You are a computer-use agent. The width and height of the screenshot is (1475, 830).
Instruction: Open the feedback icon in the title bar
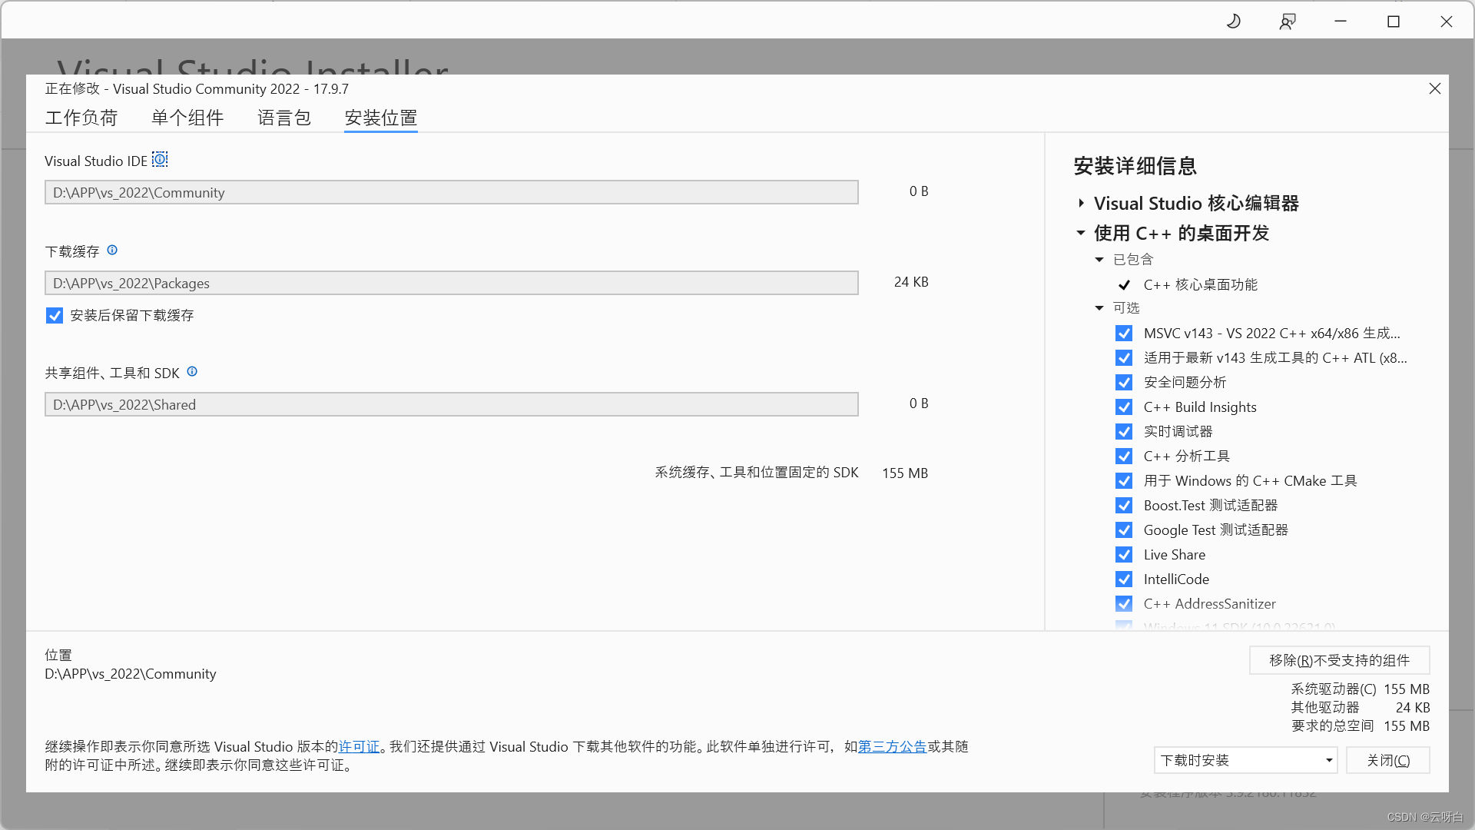click(1288, 22)
